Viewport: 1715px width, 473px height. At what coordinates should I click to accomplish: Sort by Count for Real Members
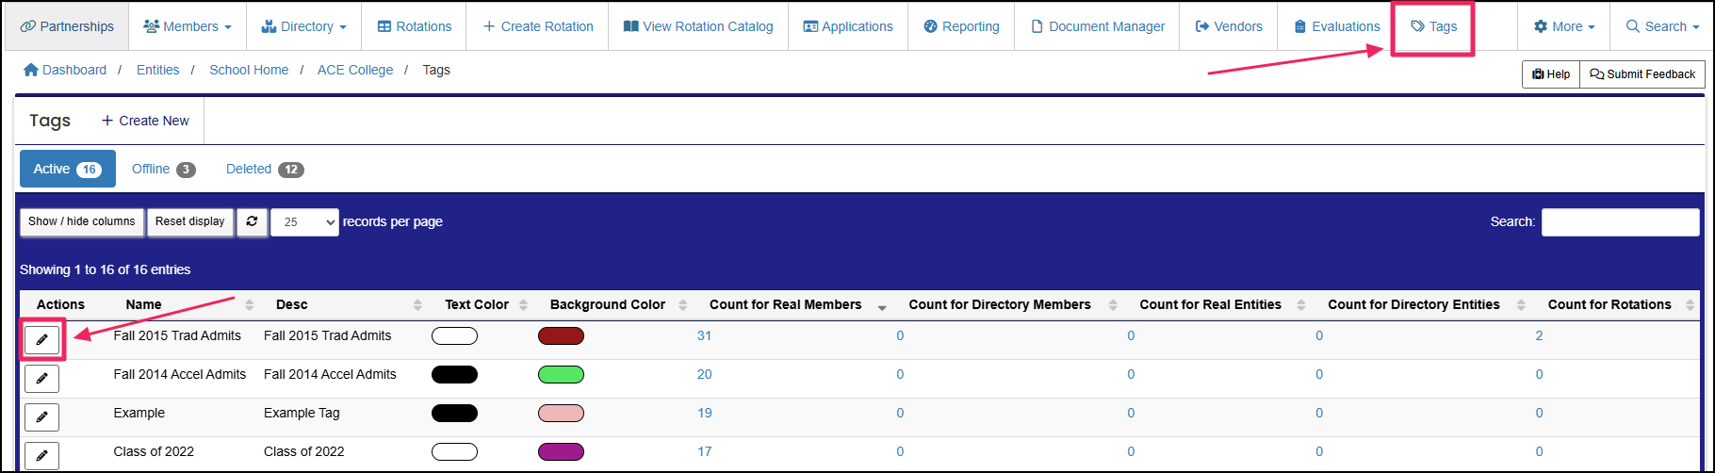click(x=792, y=304)
